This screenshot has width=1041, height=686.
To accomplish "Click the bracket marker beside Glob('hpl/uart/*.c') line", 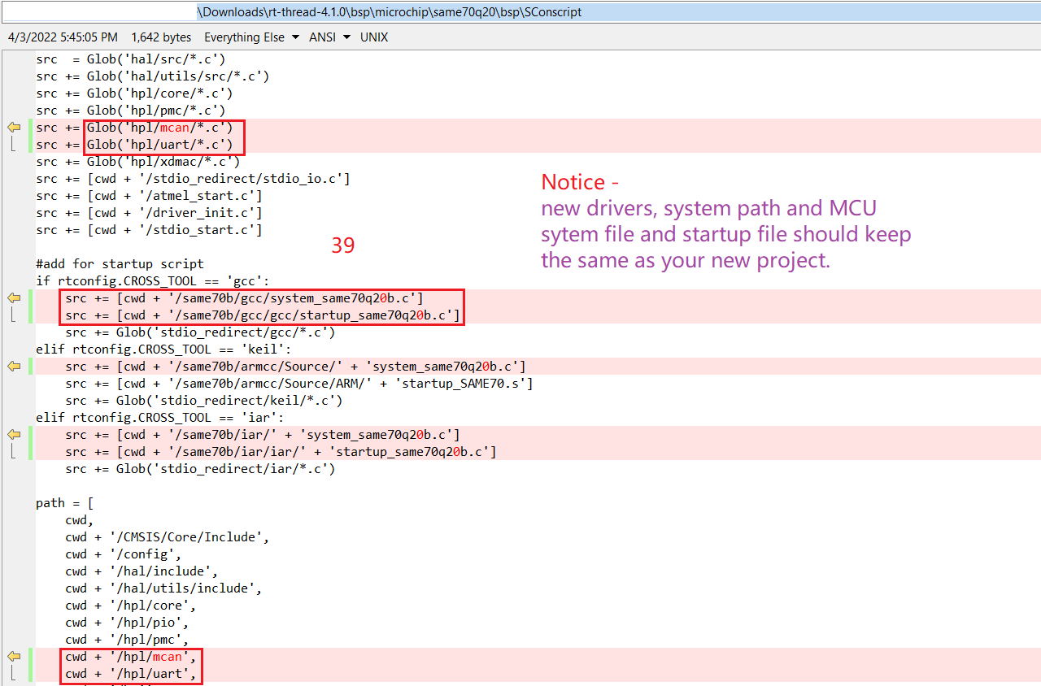I will point(12,145).
